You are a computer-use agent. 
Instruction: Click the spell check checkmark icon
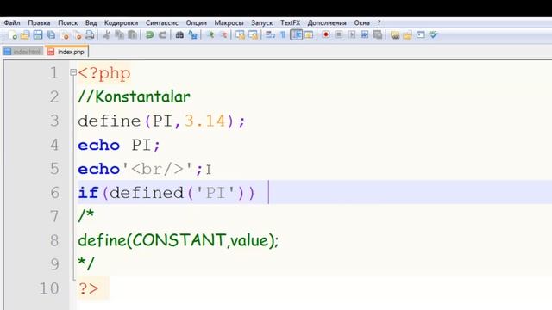click(433, 34)
